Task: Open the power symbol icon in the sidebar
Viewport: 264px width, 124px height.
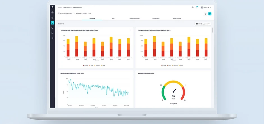Action: 52,17
